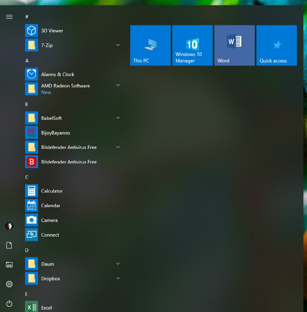Select the 3D Viewer label
Image resolution: width=307 pixels, height=312 pixels.
tap(52, 31)
